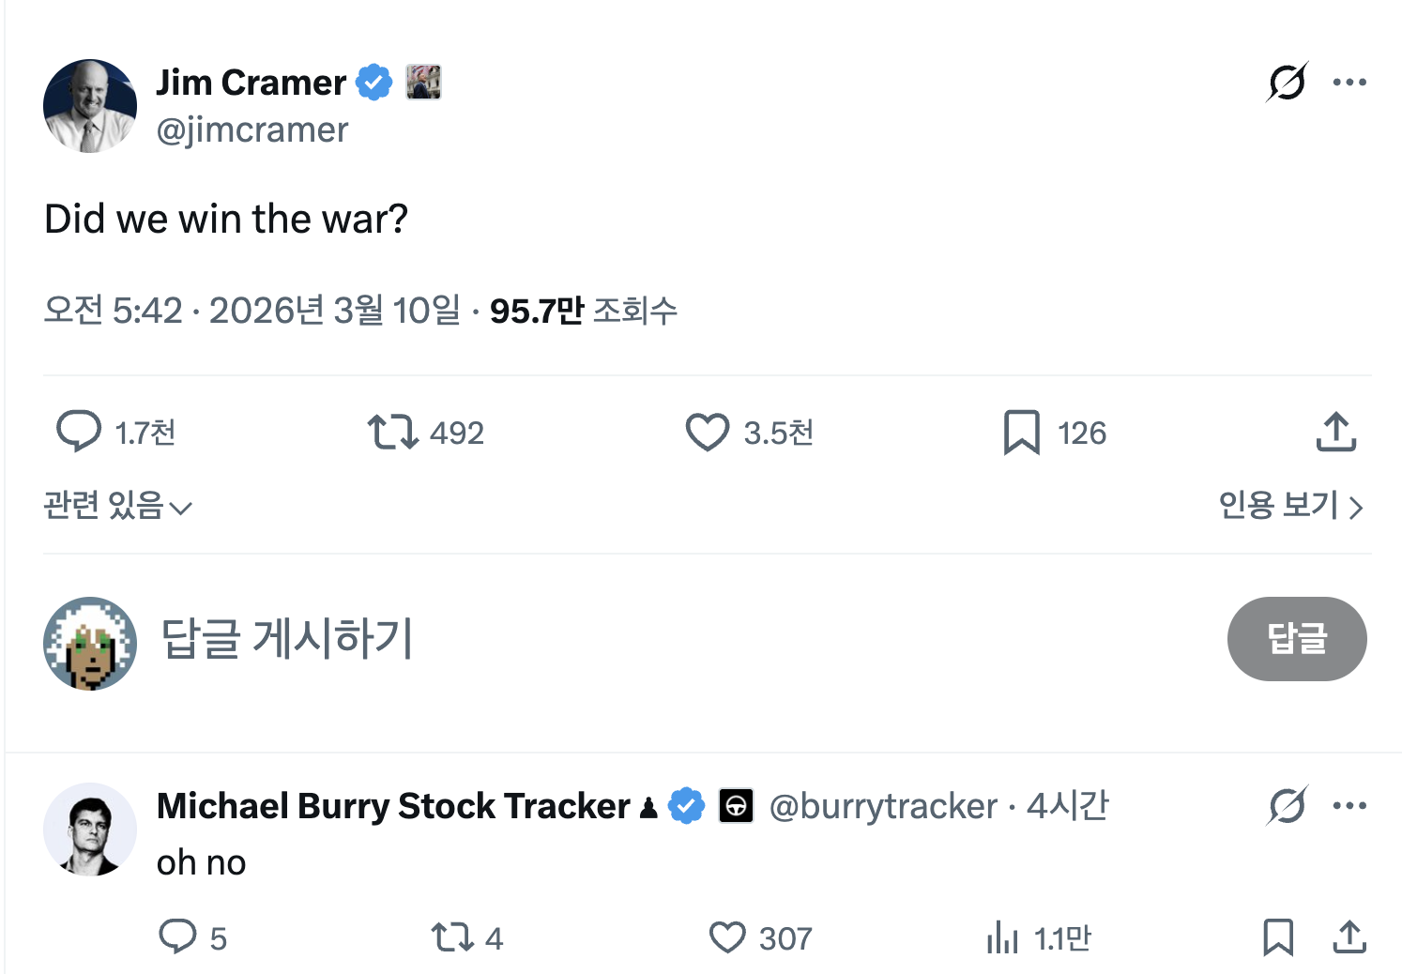Viewport: 1402px width, 974px height.
Task: Like the "Did we win the war?" post
Action: [707, 432]
